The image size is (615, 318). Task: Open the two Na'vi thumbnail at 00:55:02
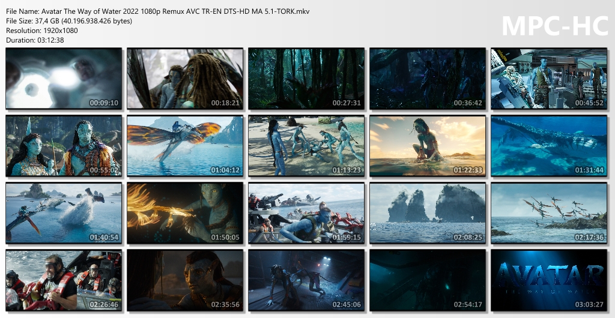(64, 146)
